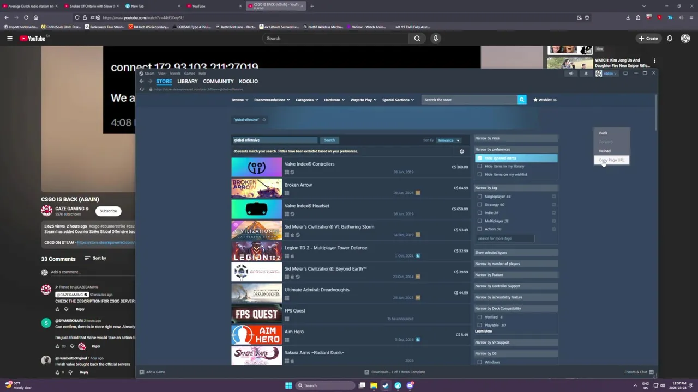
Task: Open the Steam menu in menu bar
Action: coord(149,73)
